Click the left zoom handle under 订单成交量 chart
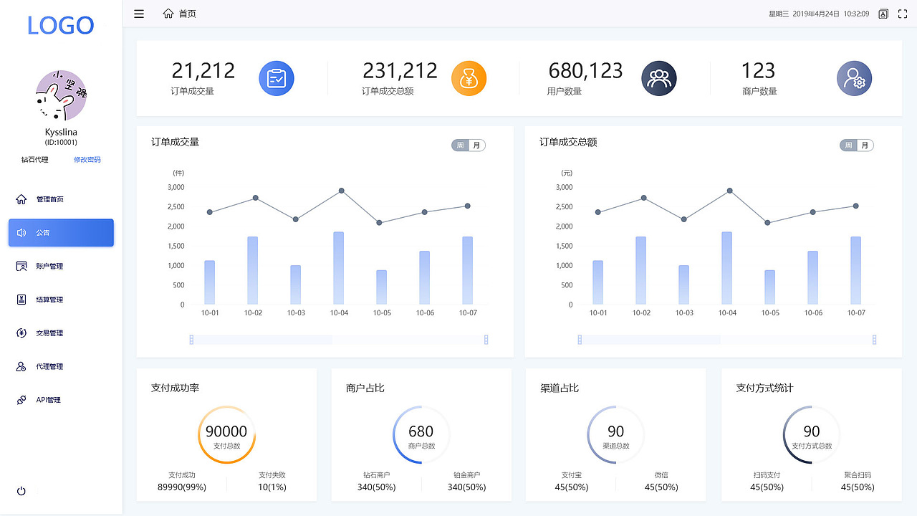The height and width of the screenshot is (516, 917). [191, 340]
